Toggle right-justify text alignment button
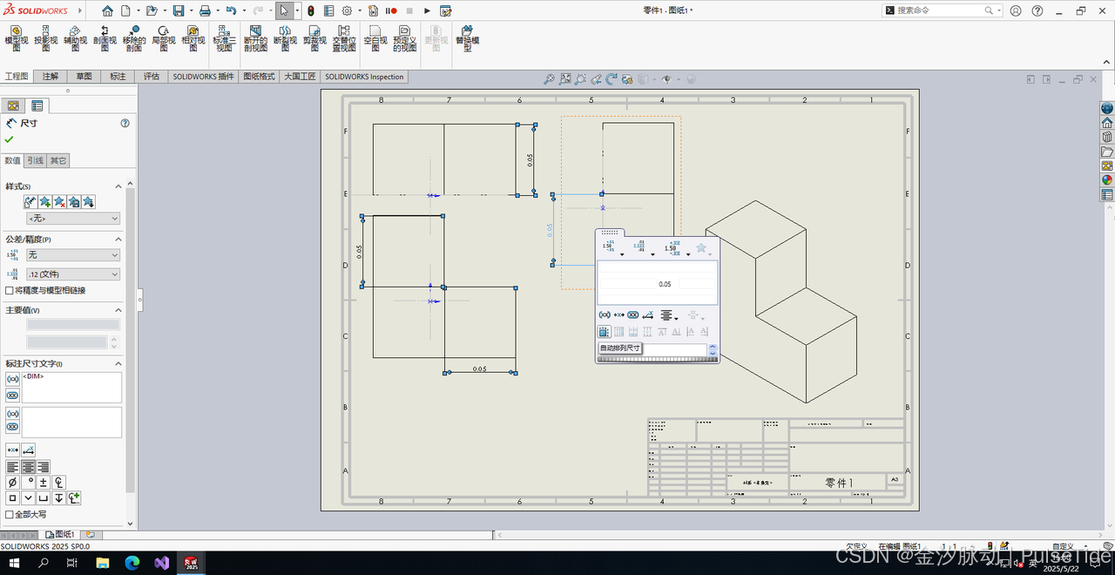Screen dimensions: 1115x575 43,467
